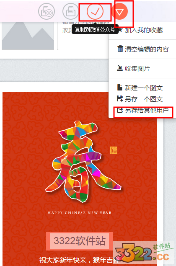
Task: Click the checkmark copy-to-WeChat icon
Action: (95, 11)
